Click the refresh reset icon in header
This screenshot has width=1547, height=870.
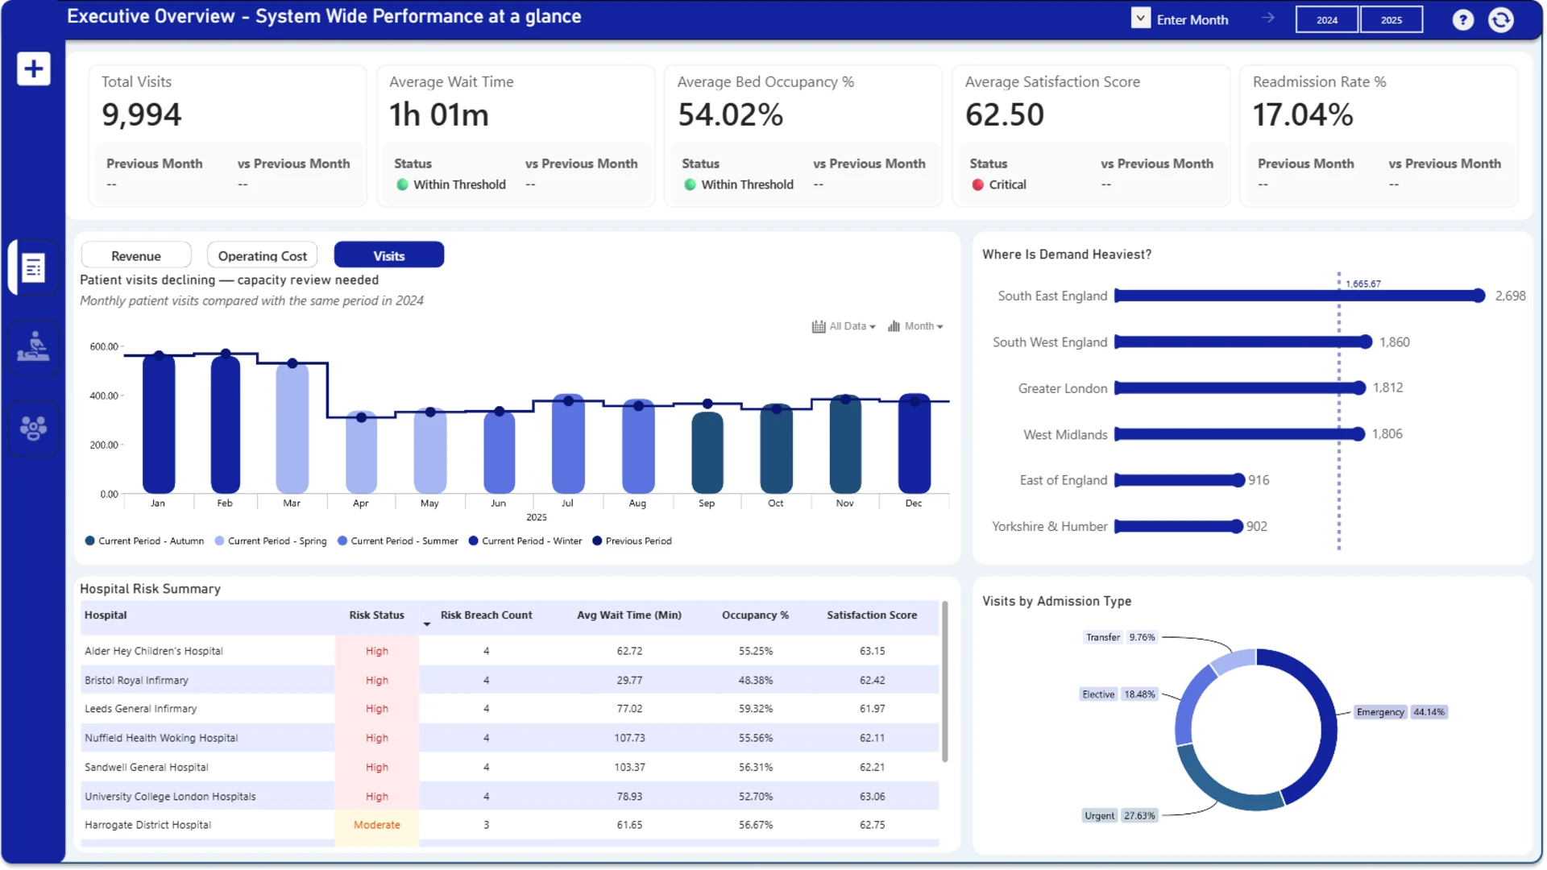[1500, 19]
